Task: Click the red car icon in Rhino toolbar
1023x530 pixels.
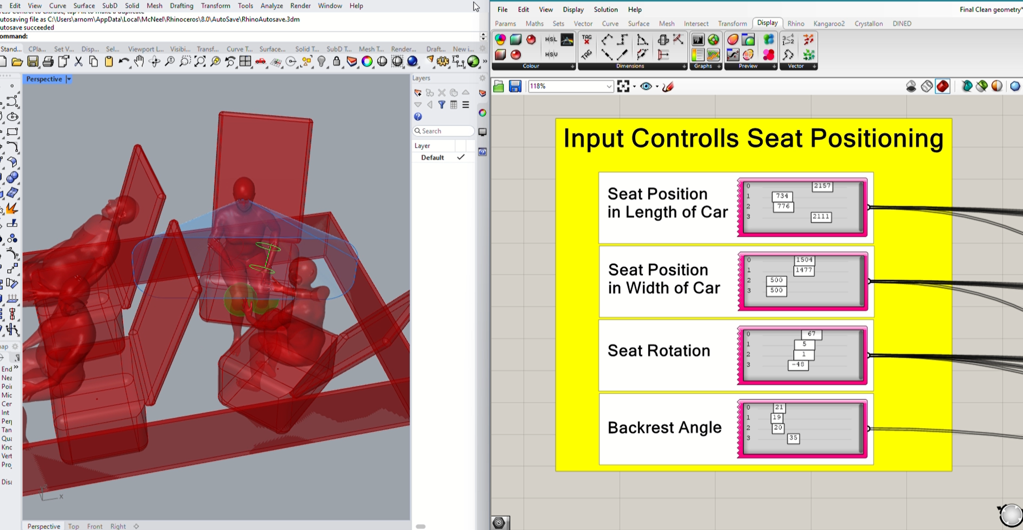Action: point(261,62)
